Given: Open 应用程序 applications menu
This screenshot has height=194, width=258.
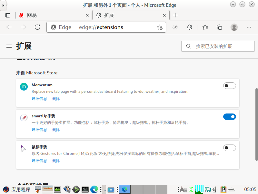Looking at the screenshot, I should point(17,189).
